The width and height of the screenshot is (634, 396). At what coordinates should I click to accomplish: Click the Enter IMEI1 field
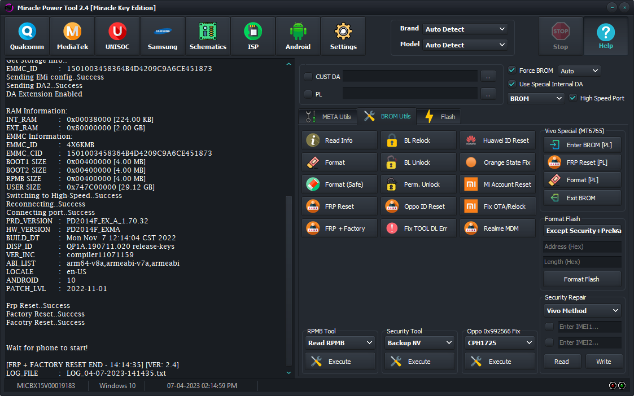tap(590, 327)
